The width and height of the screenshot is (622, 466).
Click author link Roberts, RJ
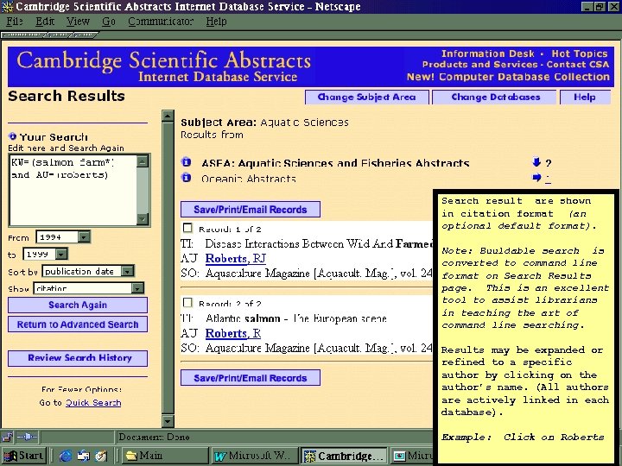(236, 258)
